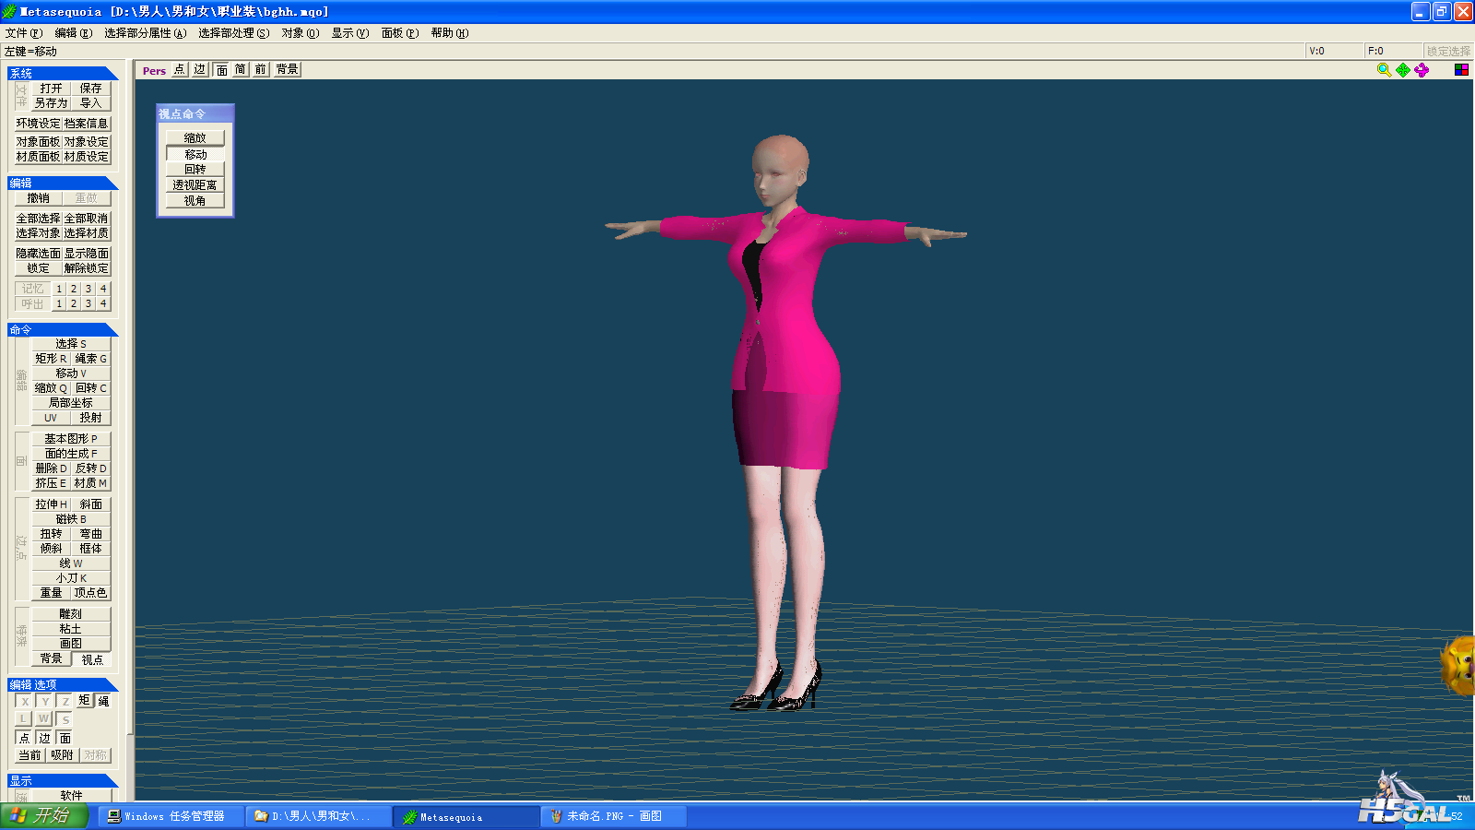This screenshot has height=830, width=1475.
Task: Toggle 简 simple display in viewport toolbar
Action: [240, 69]
